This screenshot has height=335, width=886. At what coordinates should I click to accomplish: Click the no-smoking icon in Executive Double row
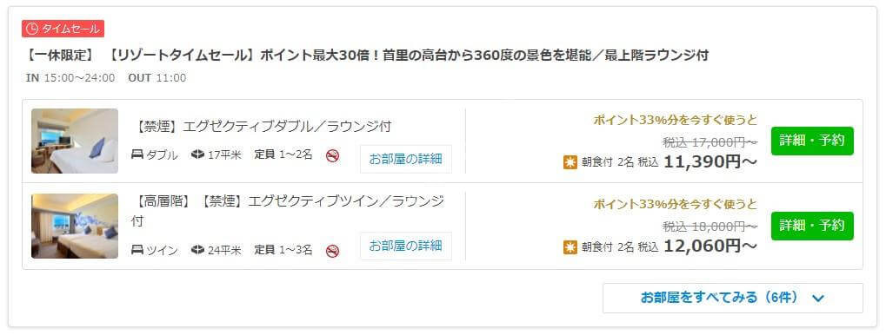tap(333, 155)
